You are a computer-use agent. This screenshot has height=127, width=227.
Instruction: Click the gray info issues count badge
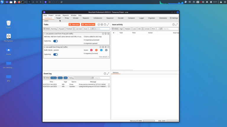coord(106,50)
